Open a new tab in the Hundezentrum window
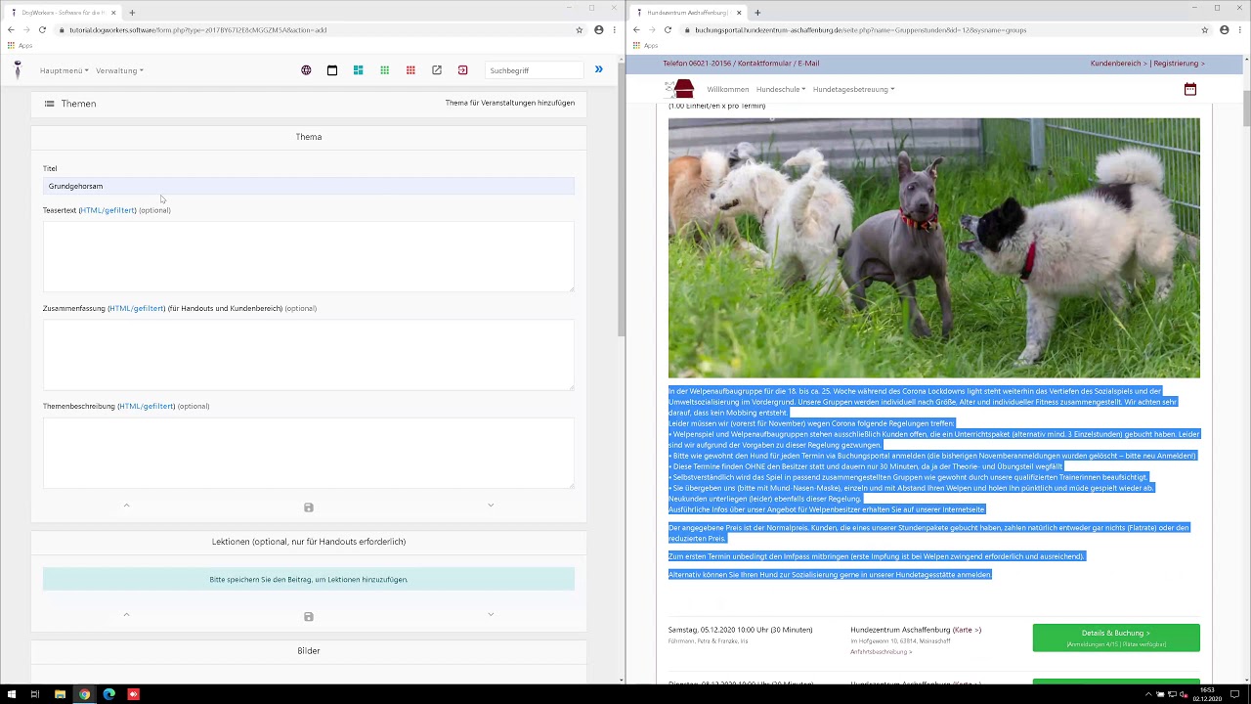 click(757, 13)
